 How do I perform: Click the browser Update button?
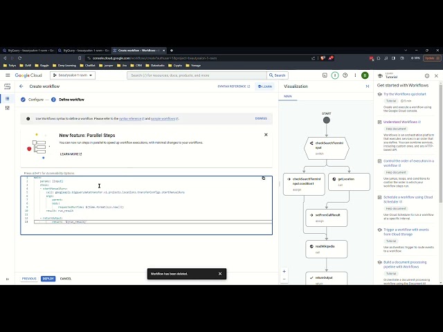pos(432,58)
